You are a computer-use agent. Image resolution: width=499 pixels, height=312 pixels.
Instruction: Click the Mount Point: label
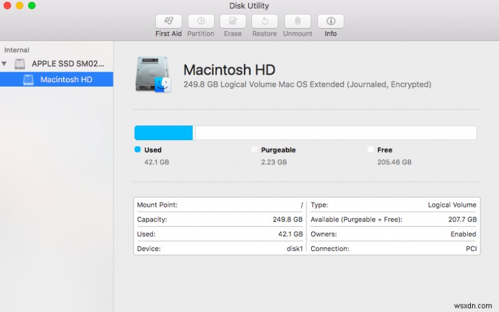(157, 205)
